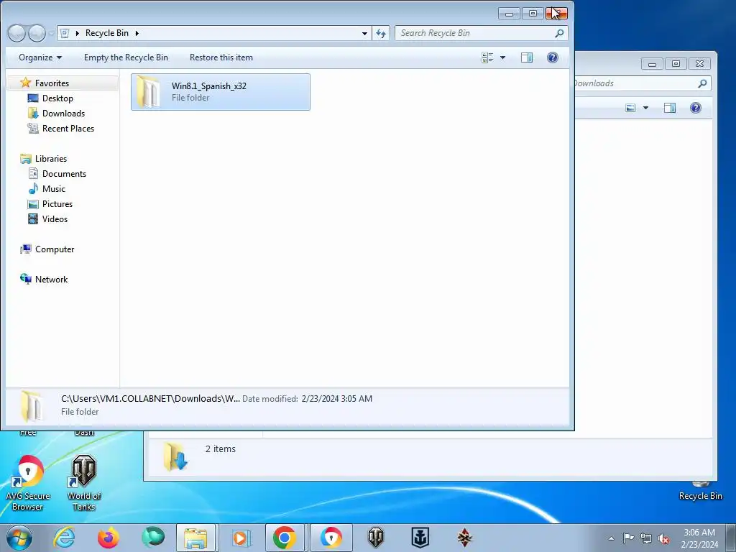The height and width of the screenshot is (552, 736).
Task: Open Google Chrome from the taskbar
Action: coord(285,538)
